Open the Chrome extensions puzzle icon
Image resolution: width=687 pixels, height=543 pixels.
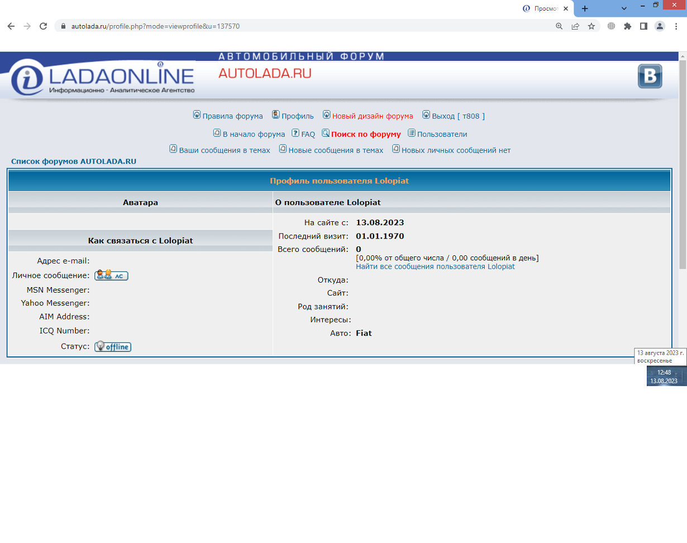(x=627, y=26)
